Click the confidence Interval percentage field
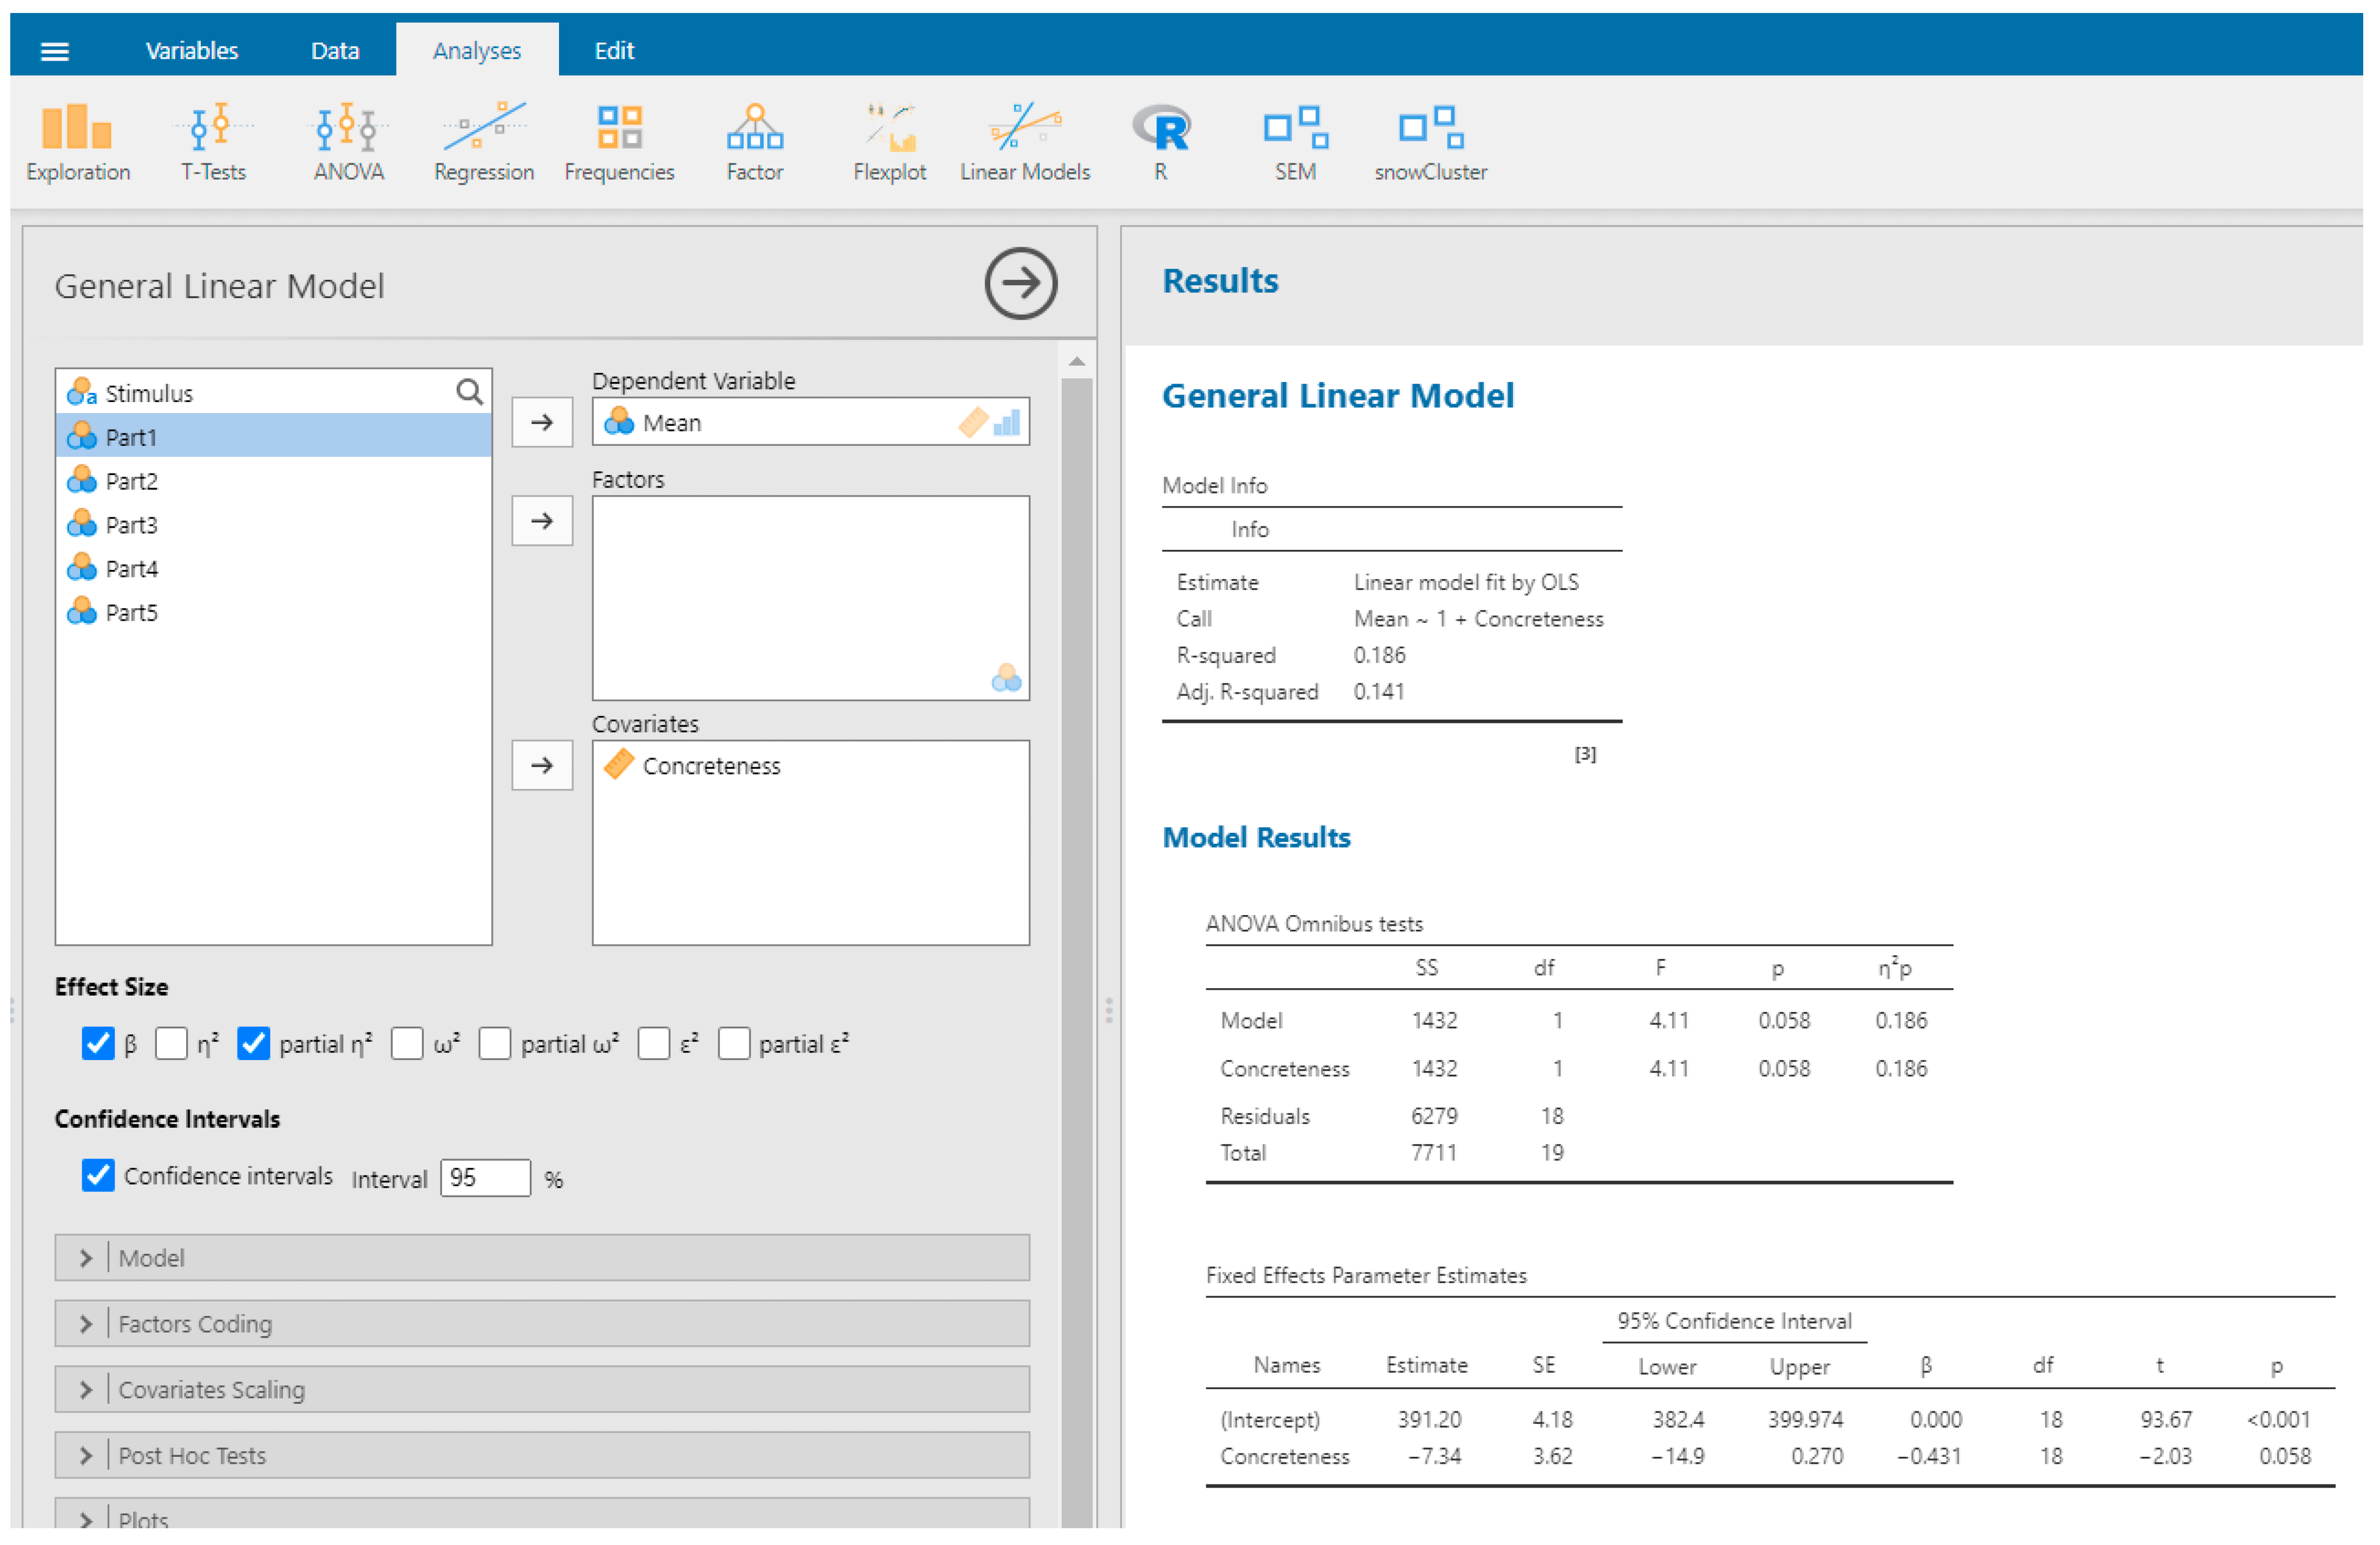The image size is (2380, 1545). pos(485,1177)
